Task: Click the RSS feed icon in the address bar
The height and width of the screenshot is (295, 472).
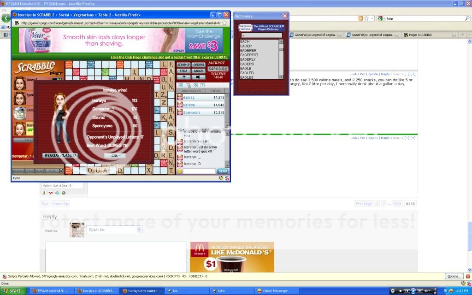Action: pos(361,18)
